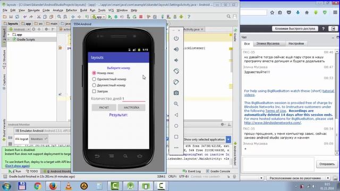Click the Firefox home icon
This screenshot has height=191, width=340.
[x=307, y=13]
